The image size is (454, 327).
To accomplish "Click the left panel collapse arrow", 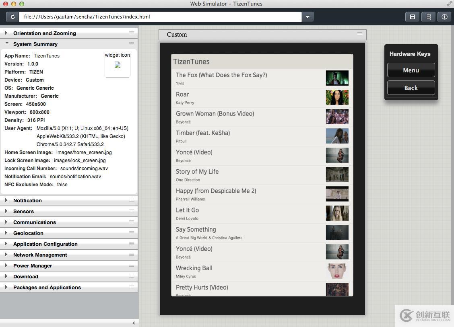I will click(134, 323).
